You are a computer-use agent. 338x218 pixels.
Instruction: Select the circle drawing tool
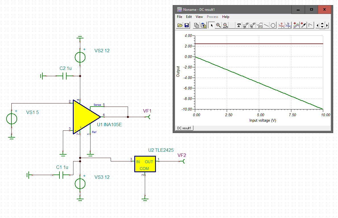[273, 25]
